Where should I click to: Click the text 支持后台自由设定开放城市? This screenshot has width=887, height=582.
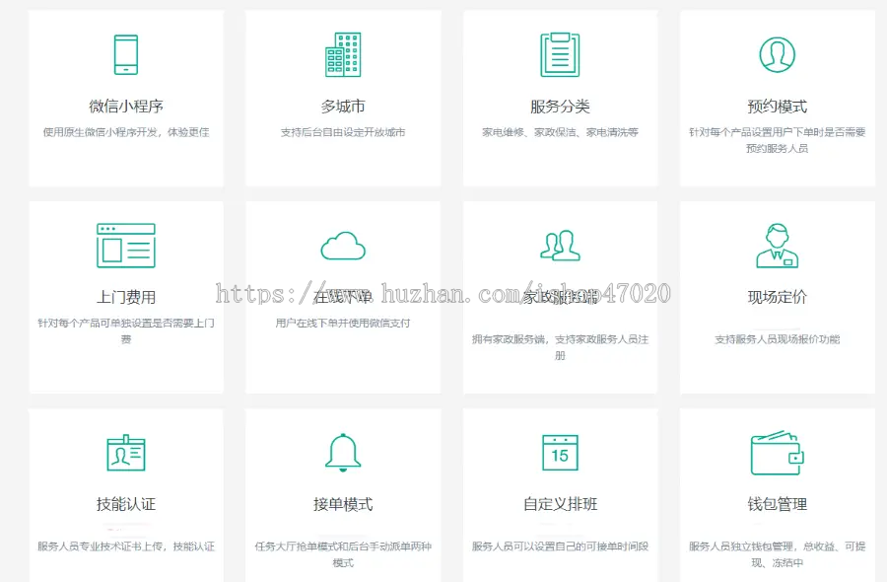[343, 132]
